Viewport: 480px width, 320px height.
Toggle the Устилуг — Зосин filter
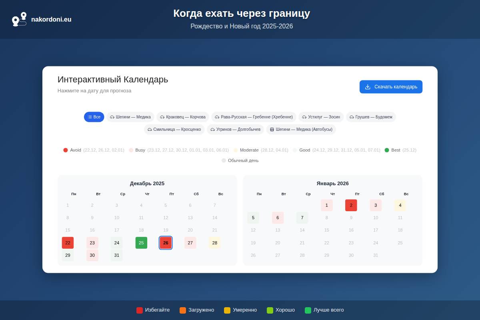click(321, 117)
